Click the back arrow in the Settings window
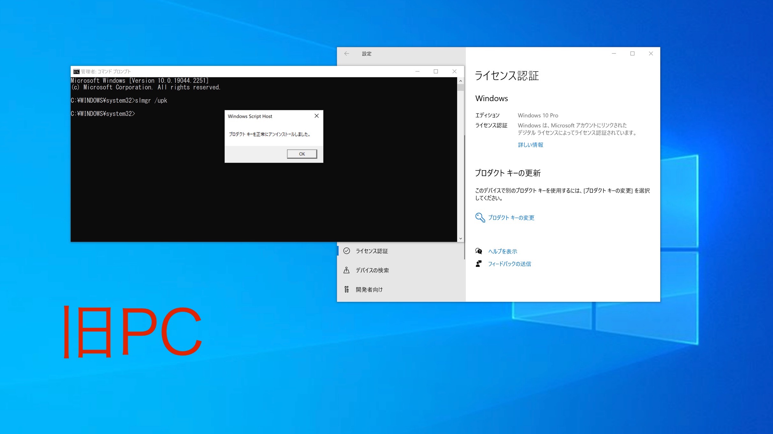 pyautogui.click(x=347, y=53)
